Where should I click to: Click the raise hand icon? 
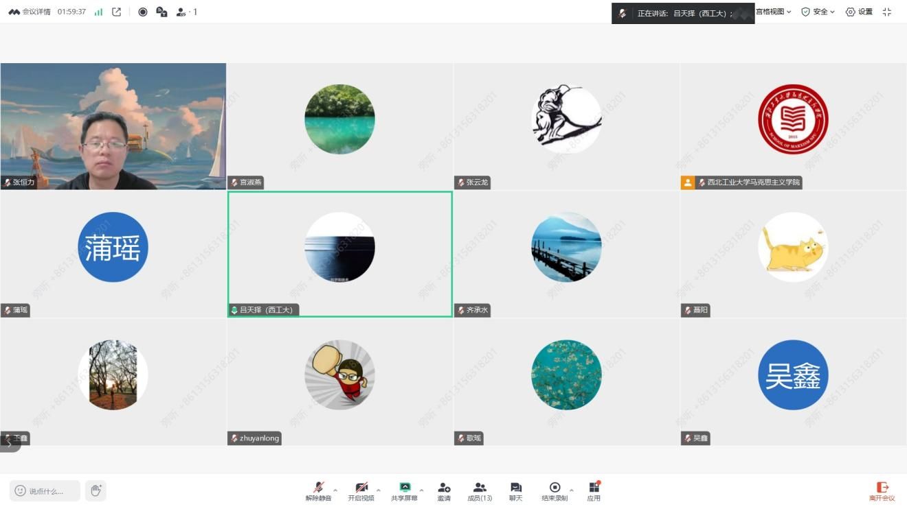[x=96, y=490]
